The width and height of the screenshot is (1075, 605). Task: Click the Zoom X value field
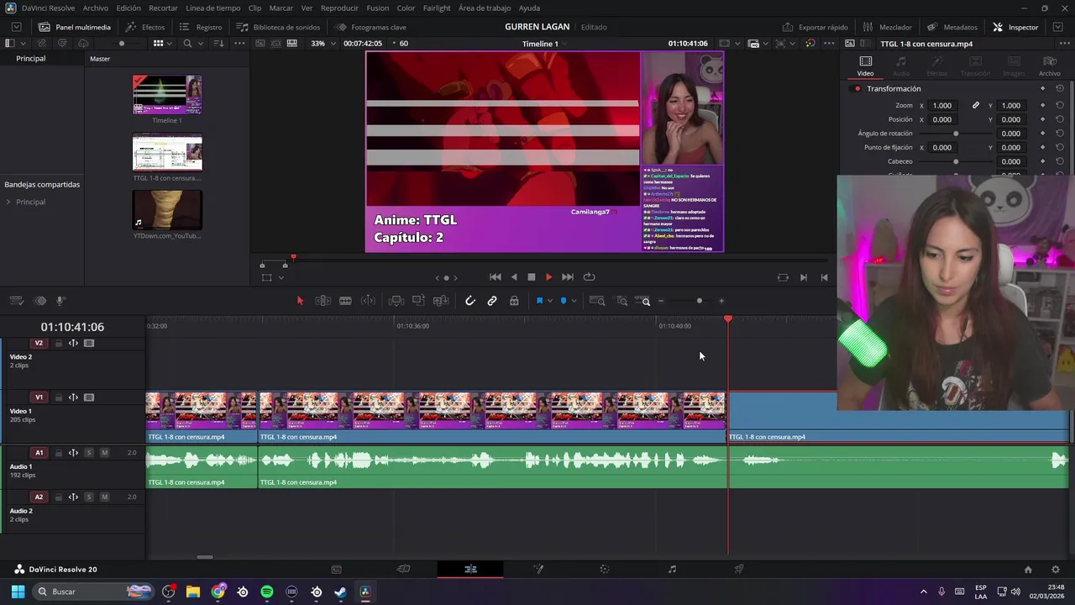(x=942, y=106)
